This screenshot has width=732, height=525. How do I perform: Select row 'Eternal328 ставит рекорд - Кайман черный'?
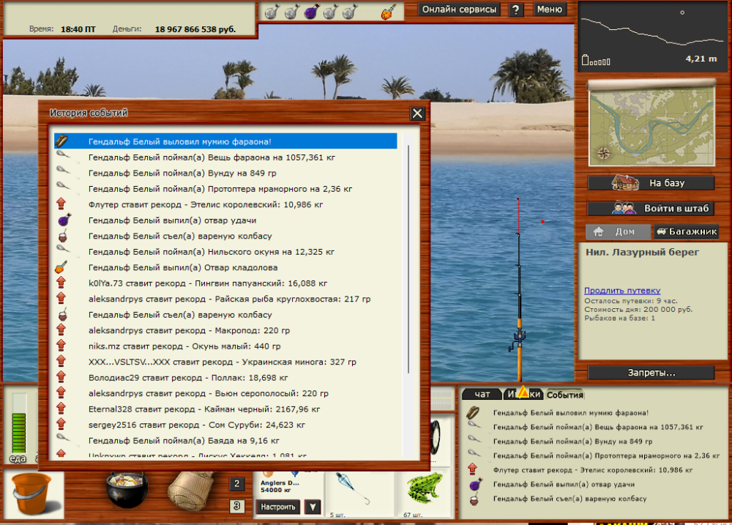(225, 409)
